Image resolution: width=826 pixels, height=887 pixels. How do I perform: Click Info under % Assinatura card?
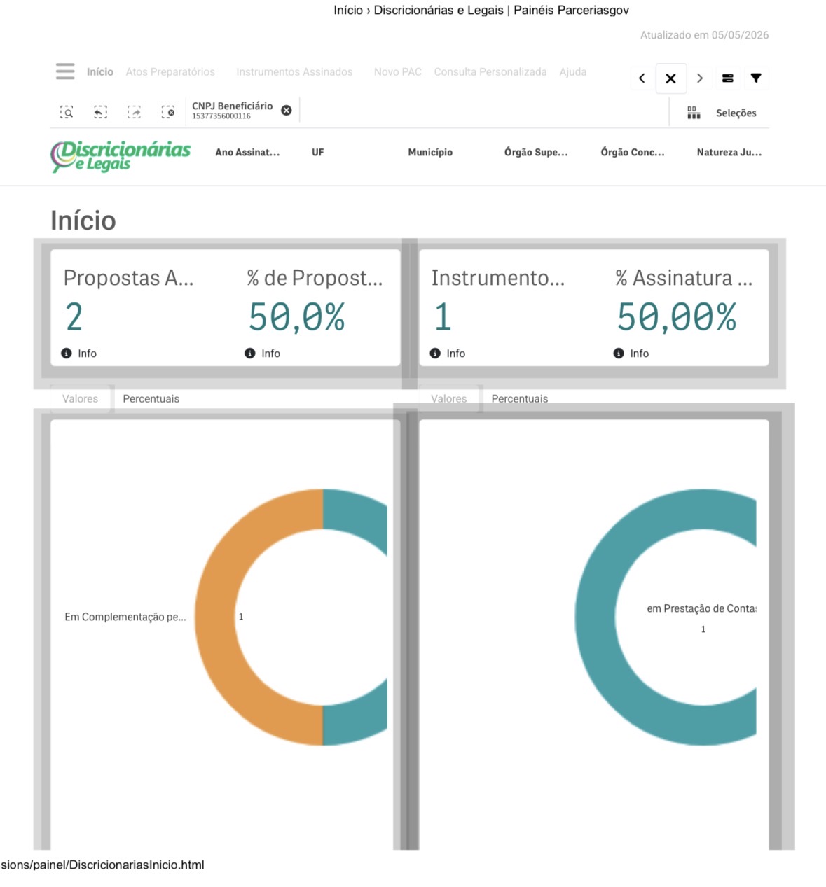tap(631, 354)
